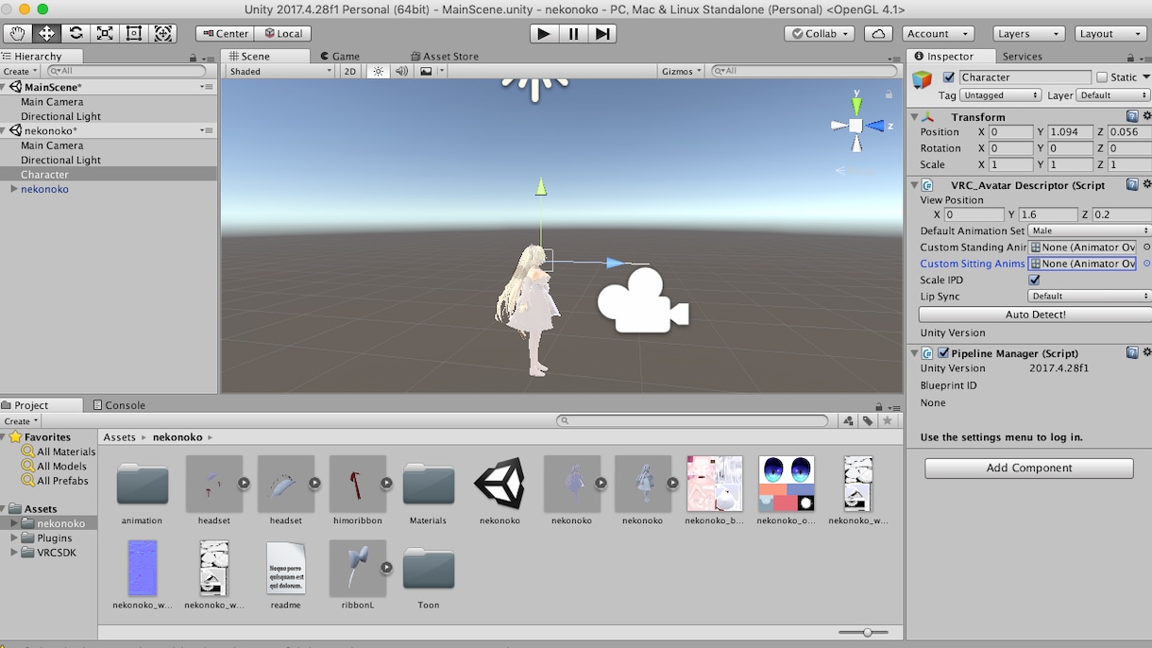Toggle scene lighting sun icon
This screenshot has height=648, width=1152.
(378, 71)
